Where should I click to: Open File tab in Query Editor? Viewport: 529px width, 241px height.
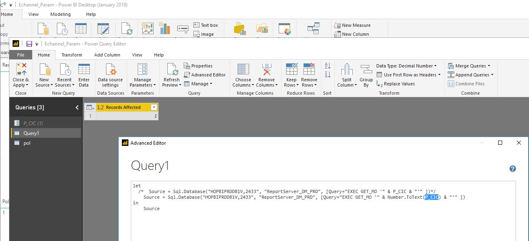(x=20, y=55)
